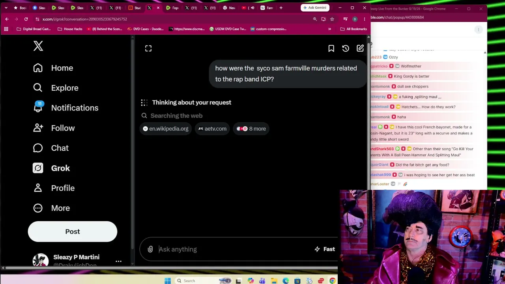This screenshot has width=505, height=284.
Task: Open the aetv.com source chip
Action: tap(212, 129)
